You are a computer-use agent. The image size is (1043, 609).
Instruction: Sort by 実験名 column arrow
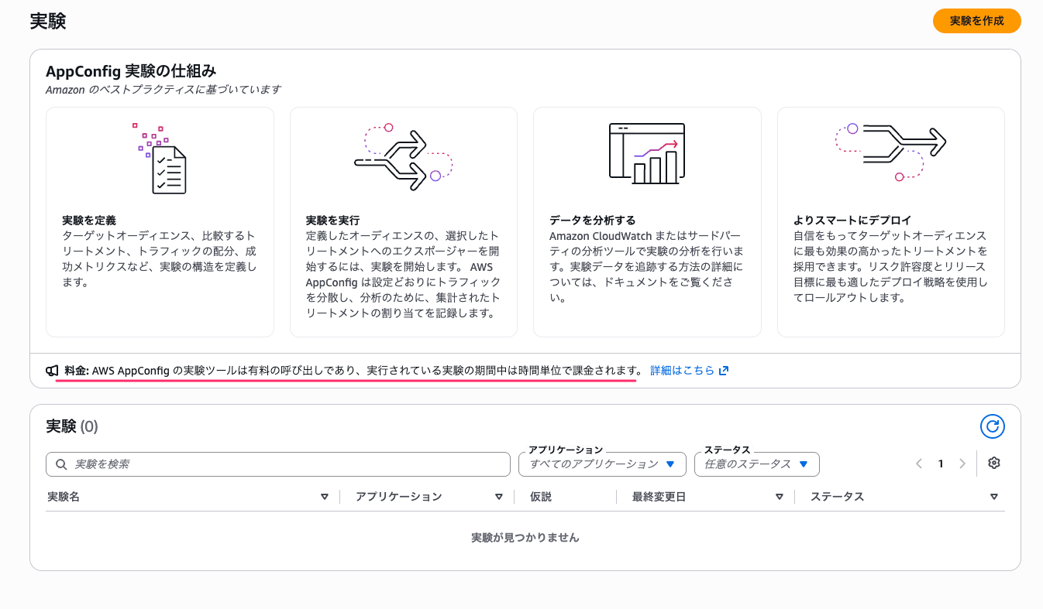(x=325, y=497)
